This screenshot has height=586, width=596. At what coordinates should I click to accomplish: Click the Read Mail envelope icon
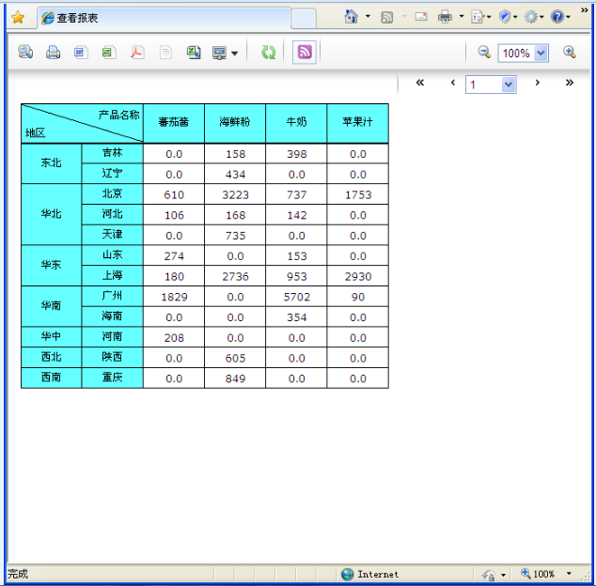pos(421,16)
